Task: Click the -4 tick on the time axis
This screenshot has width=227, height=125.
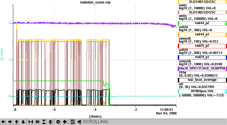Action: pyautogui.click(x=95, y=110)
